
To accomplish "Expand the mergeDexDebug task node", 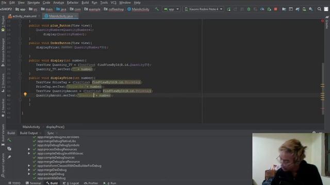I will (29, 170).
